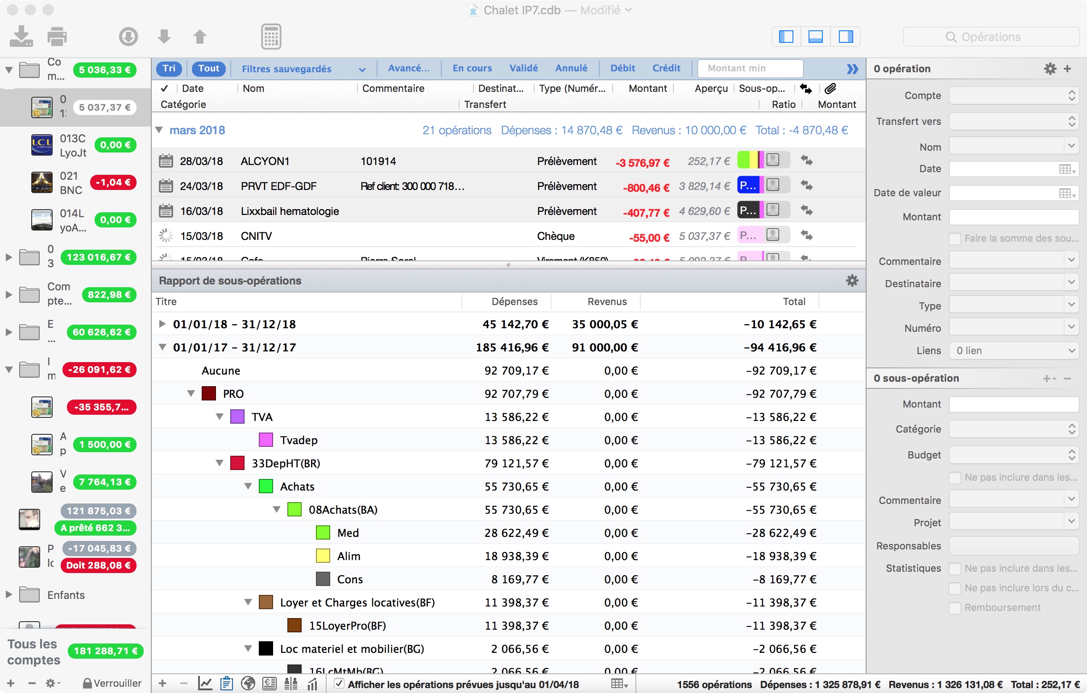The height and width of the screenshot is (693, 1087).
Task: Click the clipboard report icon in the bottom bar
Action: tap(227, 684)
